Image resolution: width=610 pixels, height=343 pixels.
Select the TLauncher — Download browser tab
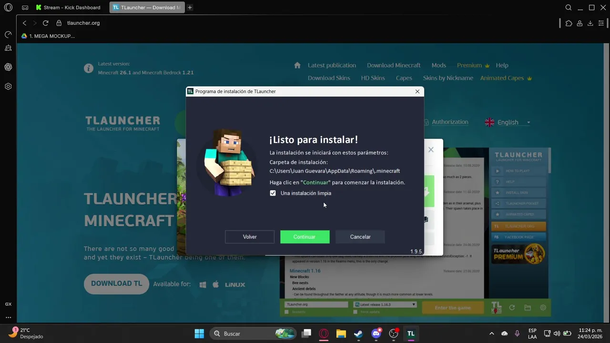pyautogui.click(x=147, y=8)
